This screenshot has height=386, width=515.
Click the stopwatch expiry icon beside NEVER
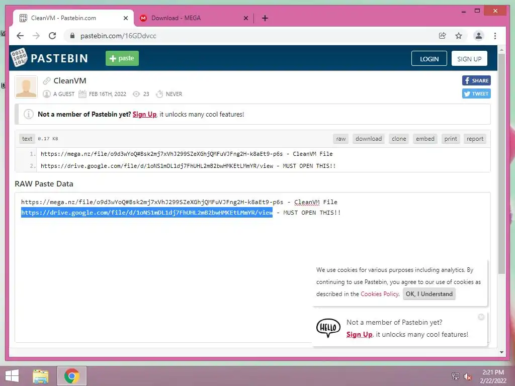(159, 94)
